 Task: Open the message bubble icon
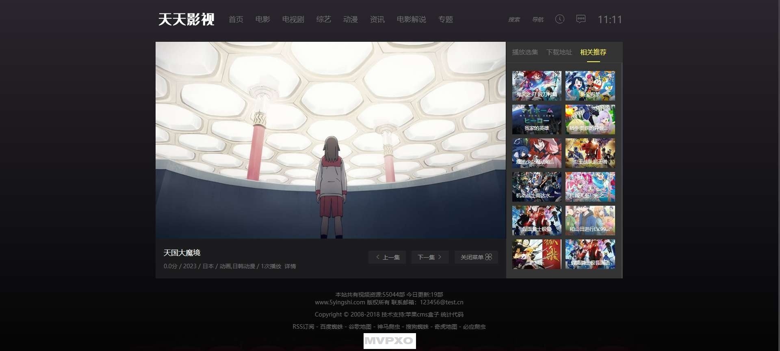point(581,19)
